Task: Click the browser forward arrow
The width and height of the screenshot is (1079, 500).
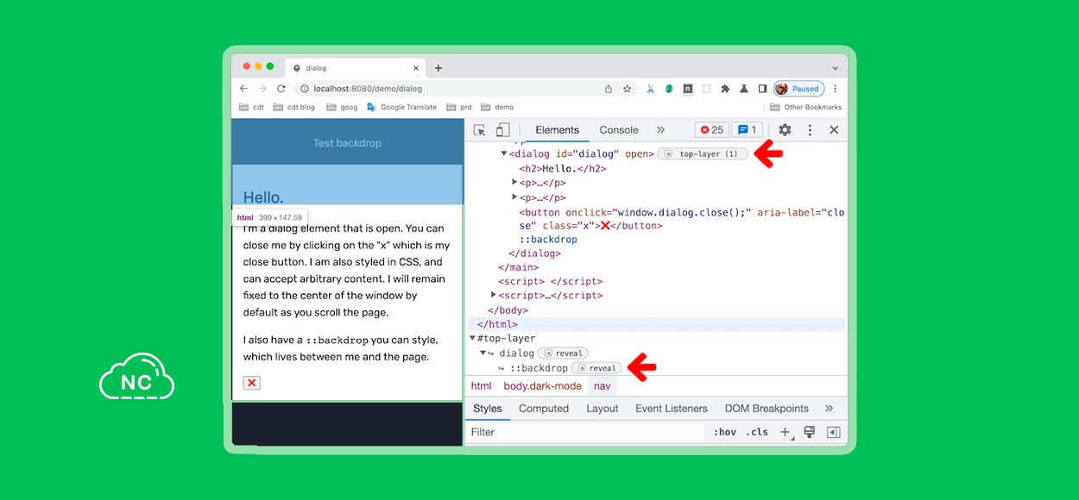Action: click(262, 89)
